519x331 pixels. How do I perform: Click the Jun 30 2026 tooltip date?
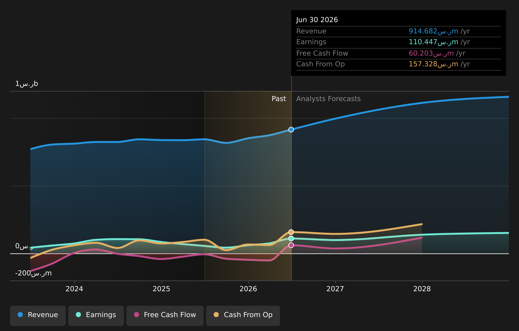[317, 20]
